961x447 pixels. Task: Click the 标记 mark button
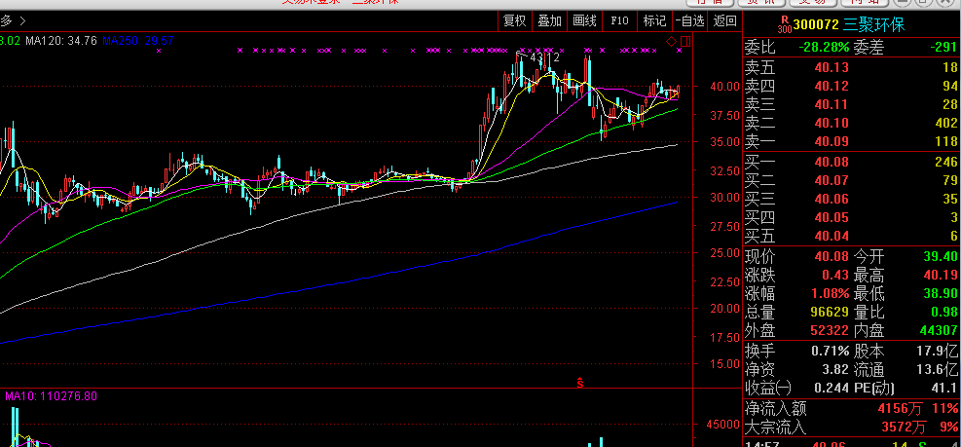click(x=654, y=20)
